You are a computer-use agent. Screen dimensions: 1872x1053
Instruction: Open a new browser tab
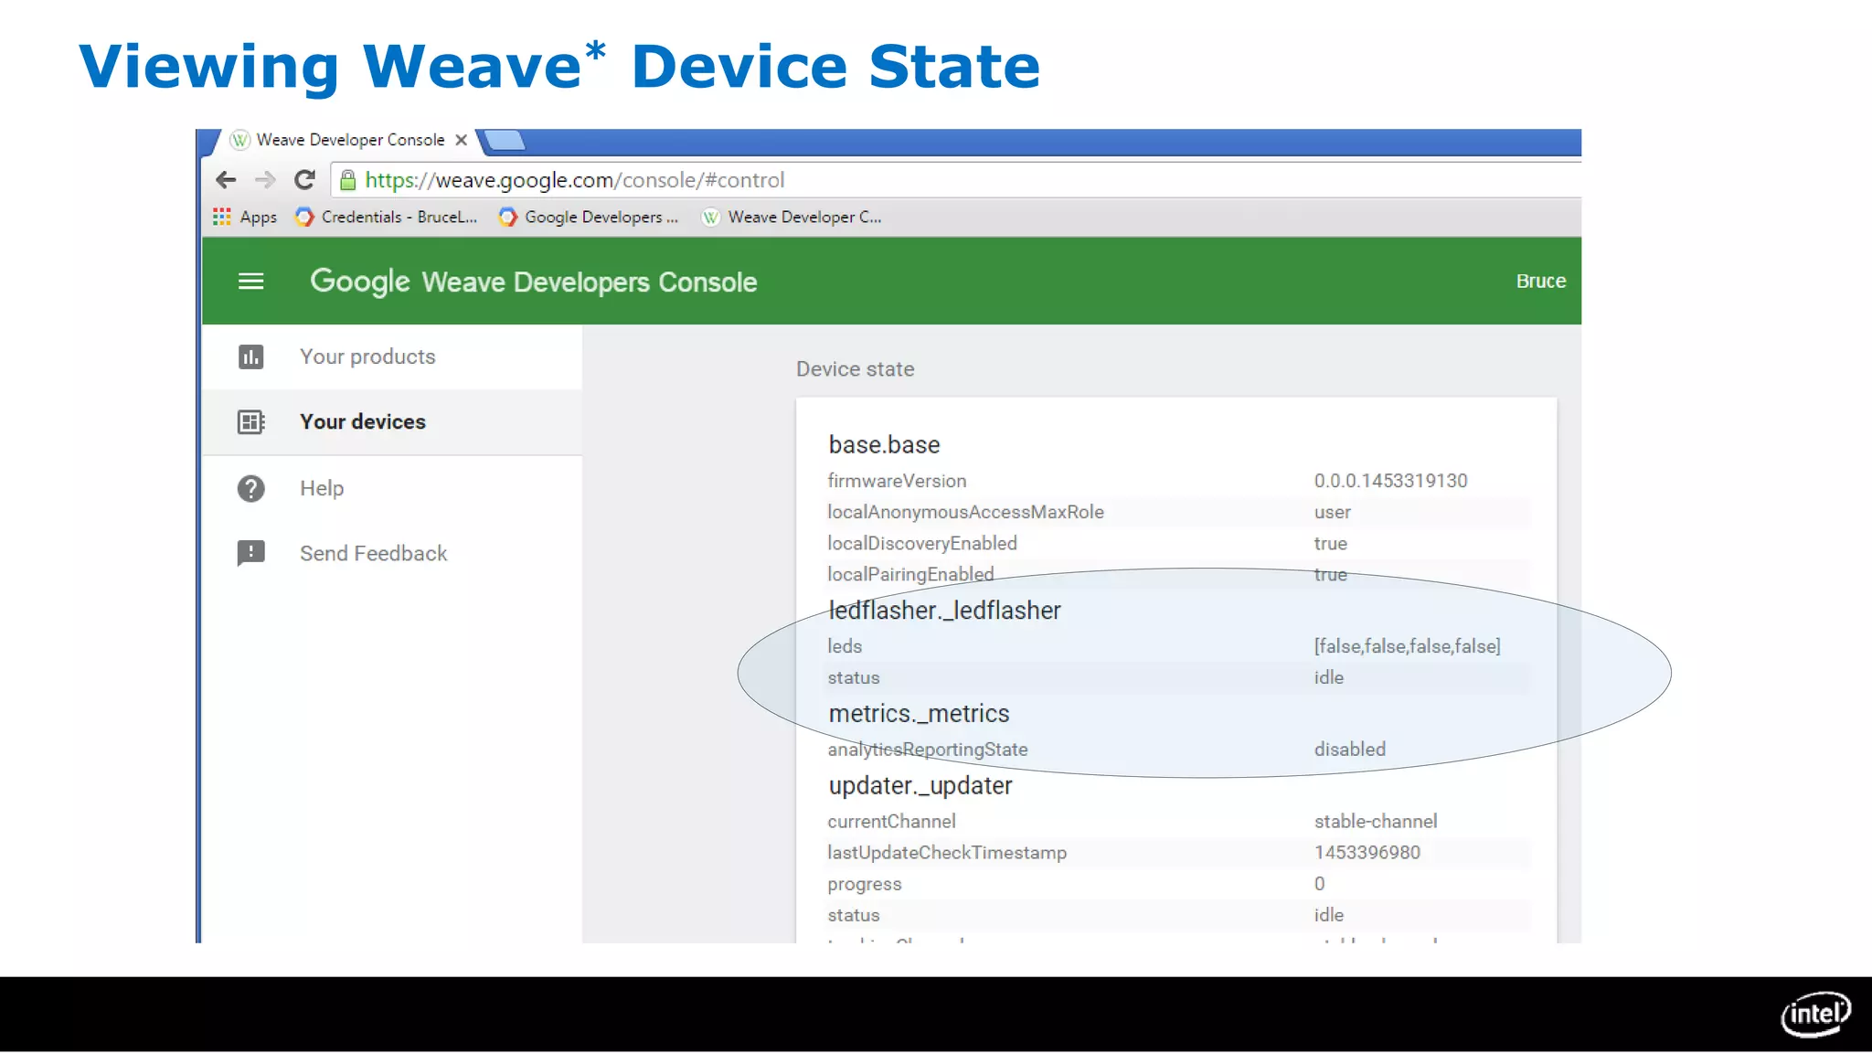tap(504, 140)
